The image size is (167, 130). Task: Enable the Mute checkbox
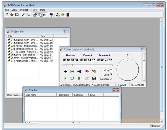[111, 70]
